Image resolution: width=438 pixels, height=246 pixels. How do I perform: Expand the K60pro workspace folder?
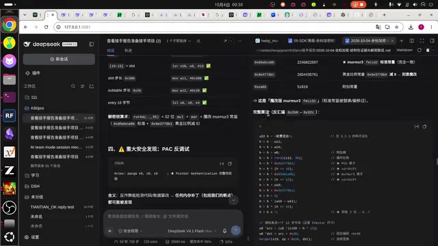click(34, 108)
